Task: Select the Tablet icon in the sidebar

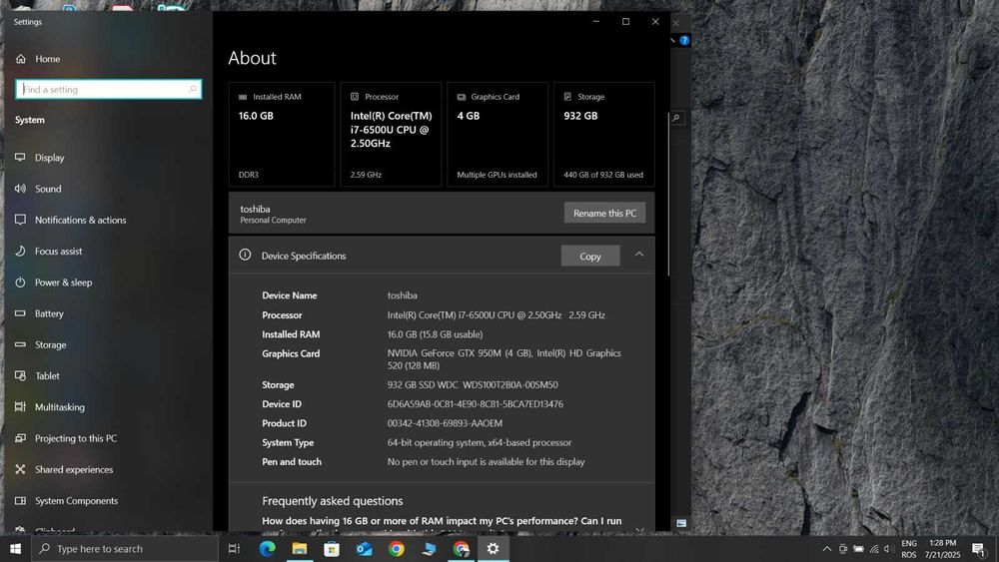Action: [x=20, y=376]
